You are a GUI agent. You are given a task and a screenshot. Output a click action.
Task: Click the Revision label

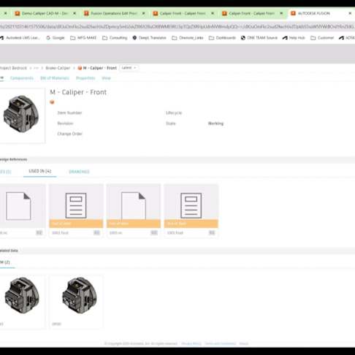65,123
